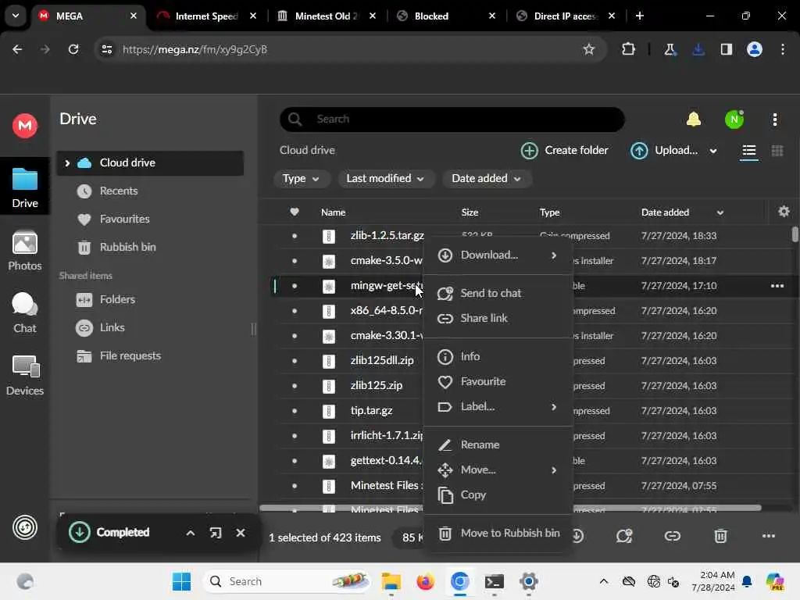Screen dimensions: 800x600
Task: Expand the Completed transfers chevron
Action: (x=191, y=533)
